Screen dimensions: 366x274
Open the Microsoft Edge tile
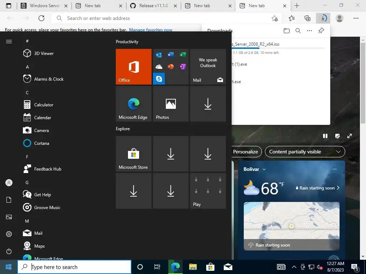[134, 104]
